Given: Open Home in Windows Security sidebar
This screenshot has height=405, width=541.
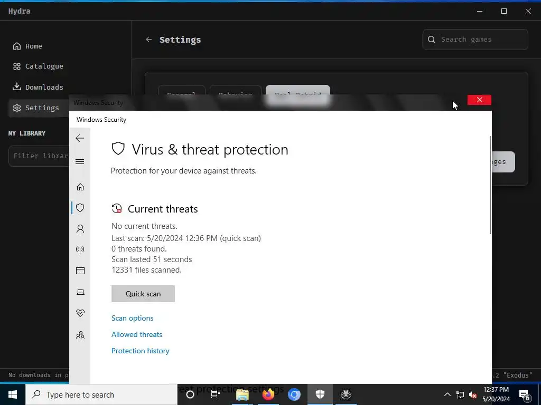Looking at the screenshot, I should [80, 187].
